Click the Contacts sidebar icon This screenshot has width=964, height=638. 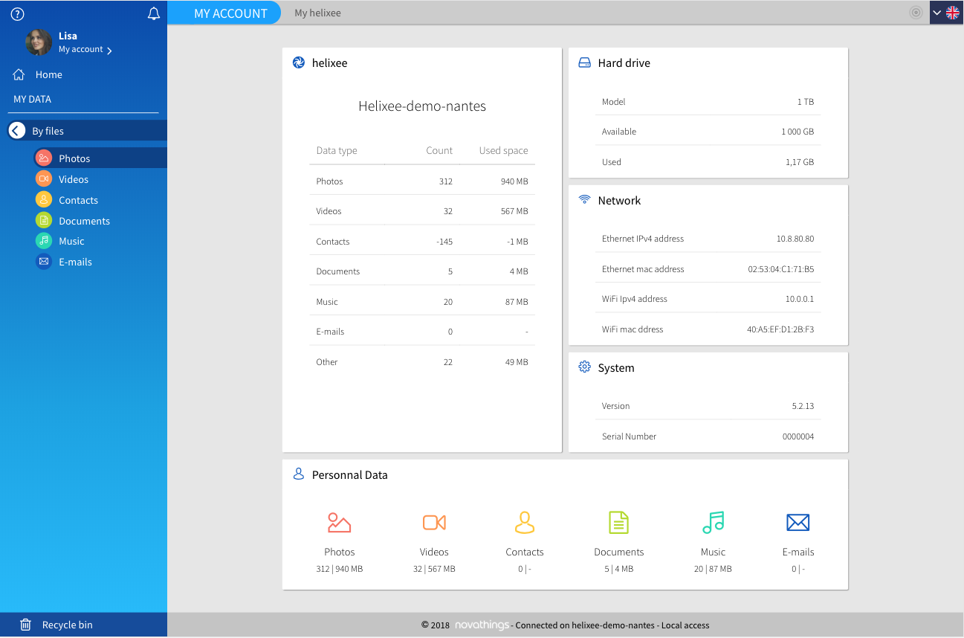[44, 200]
